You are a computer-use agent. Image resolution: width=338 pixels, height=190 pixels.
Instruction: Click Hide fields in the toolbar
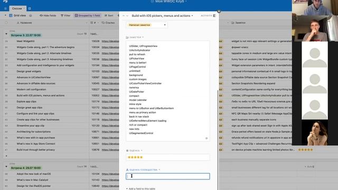(x=48, y=15)
